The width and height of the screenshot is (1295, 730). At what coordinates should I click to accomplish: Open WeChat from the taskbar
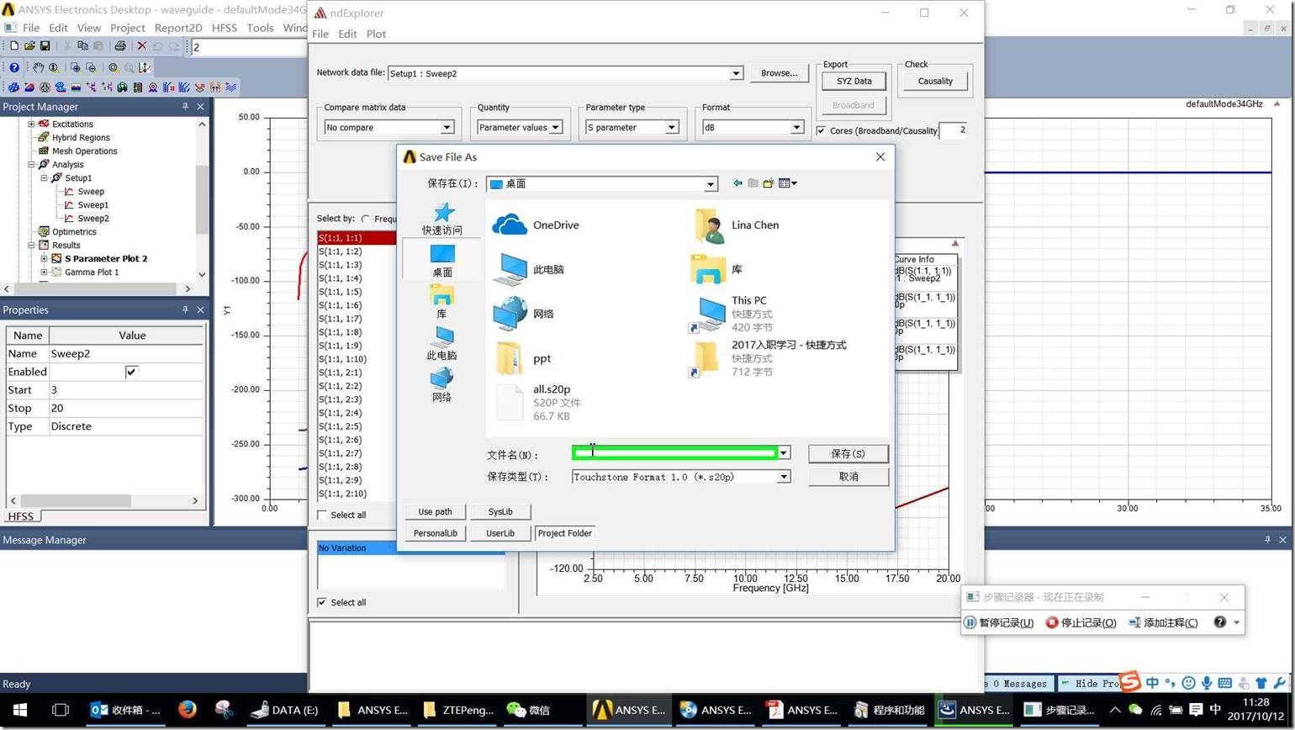pyautogui.click(x=528, y=710)
